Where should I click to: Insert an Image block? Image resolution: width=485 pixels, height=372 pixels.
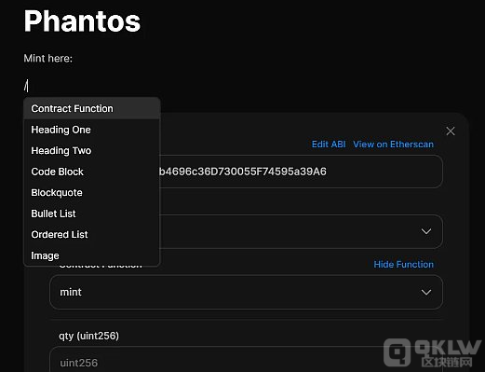tap(92, 255)
